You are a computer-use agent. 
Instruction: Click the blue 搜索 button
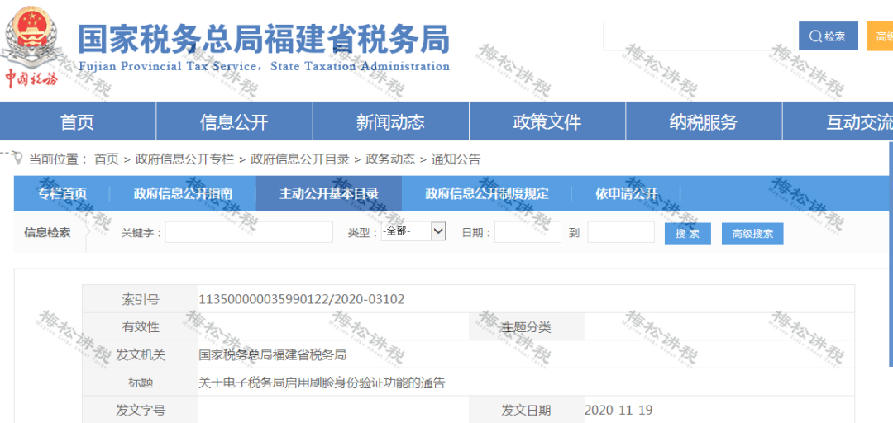tap(687, 234)
